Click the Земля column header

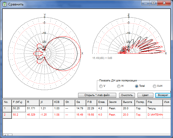(115, 103)
